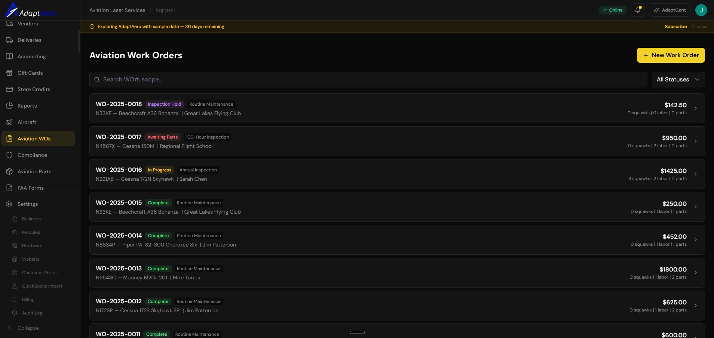Open the notifications bell

pyautogui.click(x=637, y=10)
